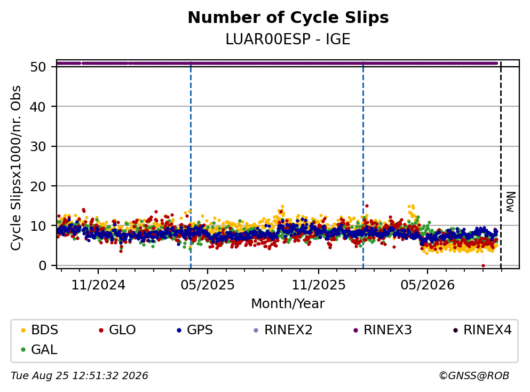The image size is (530, 392).
Task: Click the Month/Year axis title
Action: click(288, 304)
